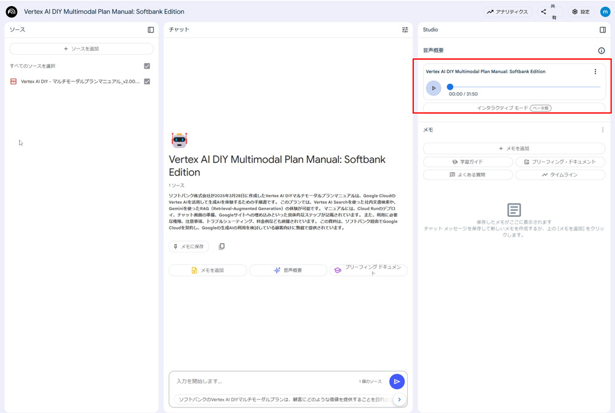Open the メモ section three-dot menu
This screenshot has width=615, height=413.
(602, 129)
